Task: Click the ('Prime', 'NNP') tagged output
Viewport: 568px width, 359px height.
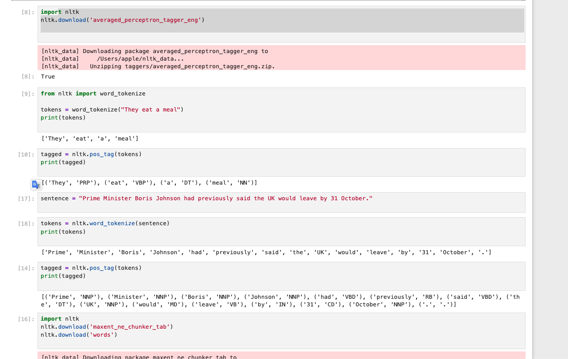Action: click(x=280, y=301)
